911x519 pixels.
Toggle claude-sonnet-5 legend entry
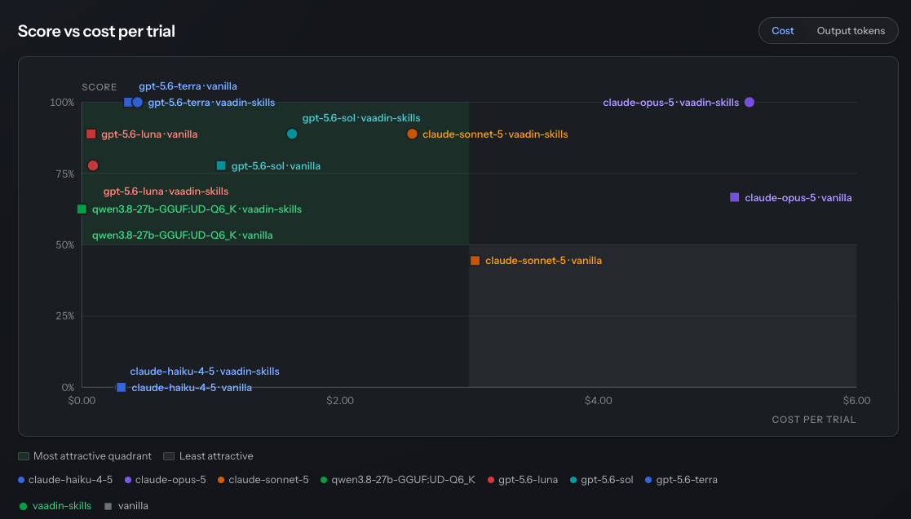coord(263,480)
